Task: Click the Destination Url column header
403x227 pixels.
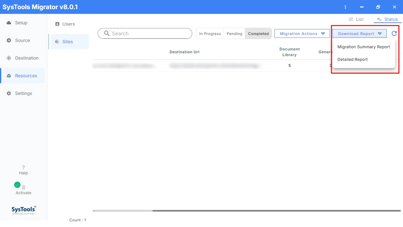Action: point(184,52)
